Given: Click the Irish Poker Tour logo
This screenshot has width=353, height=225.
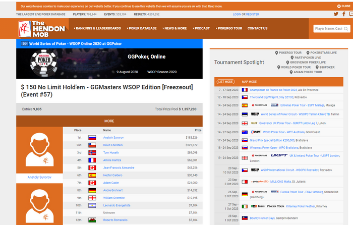Looking at the screenshot, I should (267, 206).
